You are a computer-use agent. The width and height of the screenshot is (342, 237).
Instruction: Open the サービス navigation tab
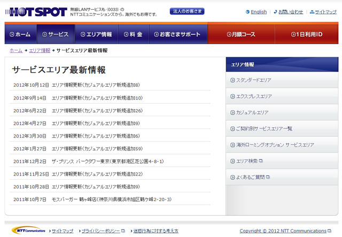(56, 34)
